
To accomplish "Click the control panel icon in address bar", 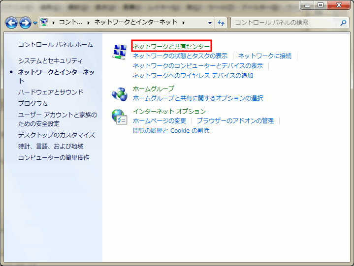I will point(44,23).
